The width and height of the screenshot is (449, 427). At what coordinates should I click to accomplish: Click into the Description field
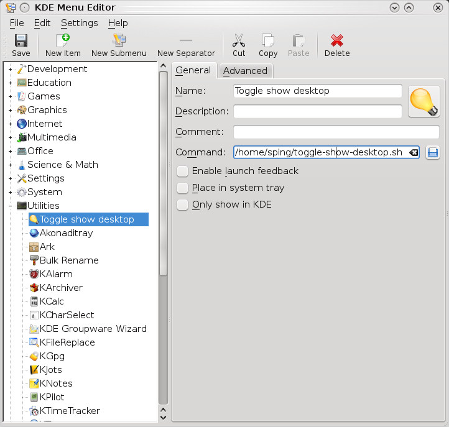tap(317, 111)
